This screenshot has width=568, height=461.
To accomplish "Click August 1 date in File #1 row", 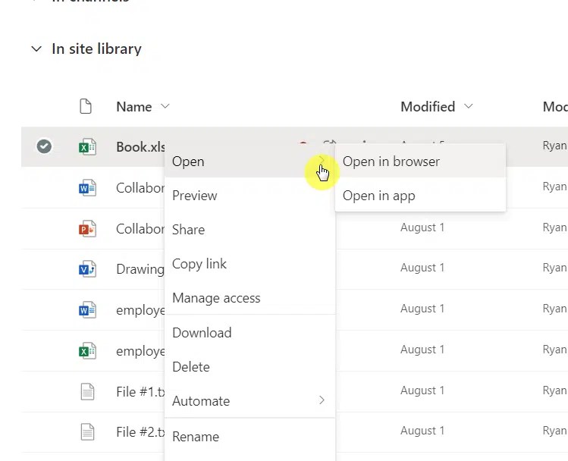I will tap(422, 390).
